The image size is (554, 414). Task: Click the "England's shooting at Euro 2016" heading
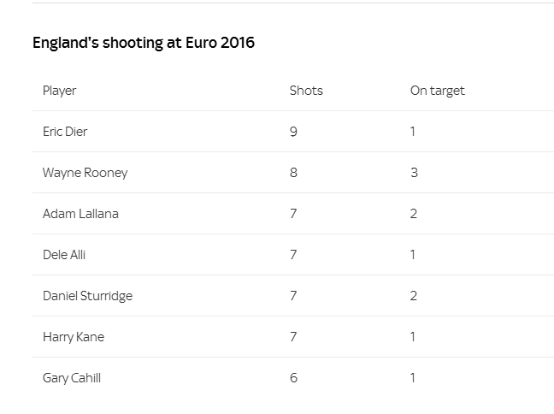[x=144, y=43]
